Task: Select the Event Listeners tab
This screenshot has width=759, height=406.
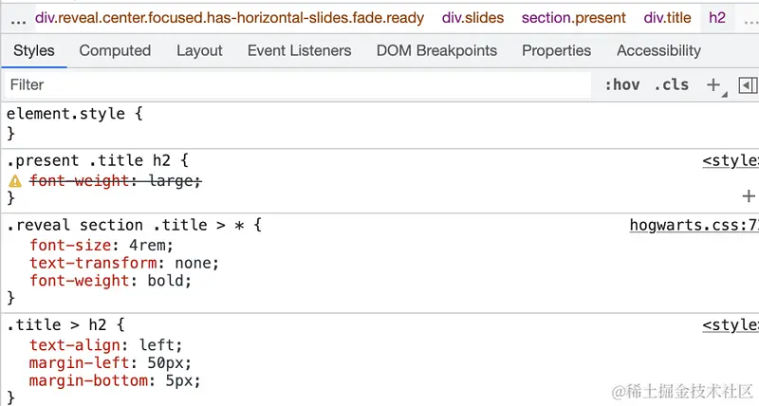Action: [x=299, y=50]
